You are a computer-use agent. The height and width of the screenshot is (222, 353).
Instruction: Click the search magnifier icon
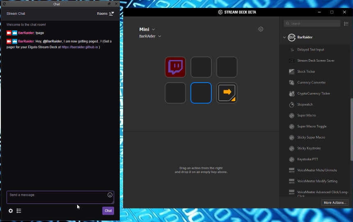287,23
